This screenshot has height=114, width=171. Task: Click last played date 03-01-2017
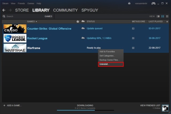(154, 29)
